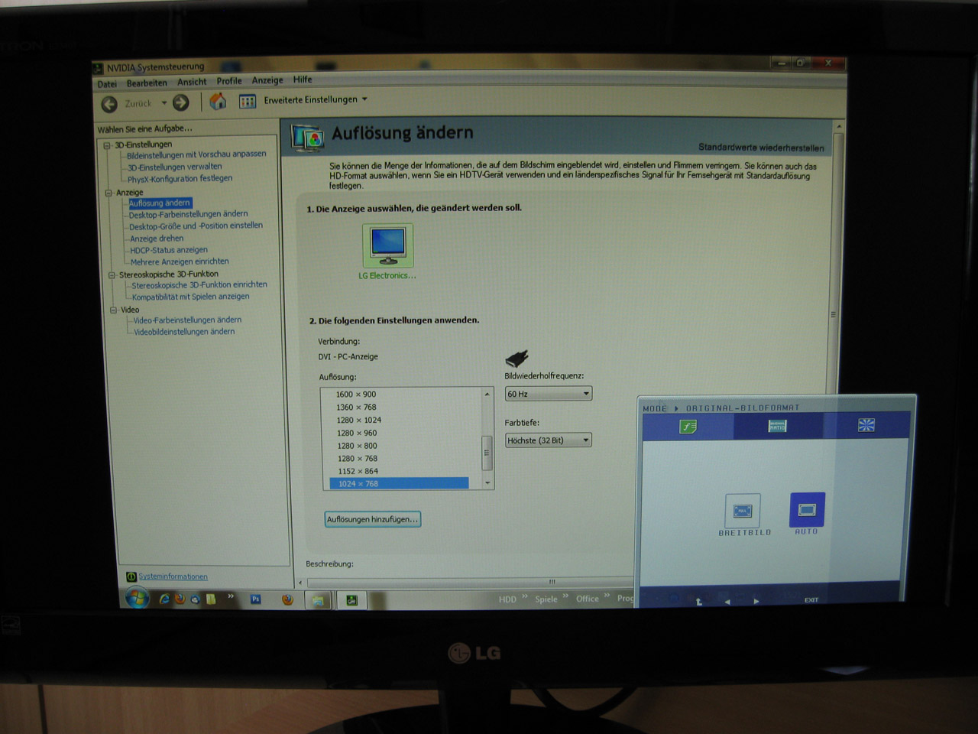
Task: Select the photo effect icon in OSD
Action: (x=866, y=425)
